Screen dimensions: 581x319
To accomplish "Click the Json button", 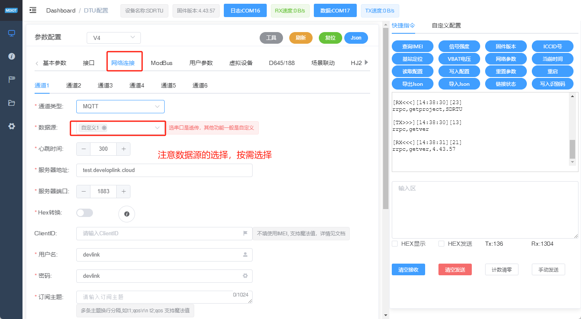I will pyautogui.click(x=356, y=38).
